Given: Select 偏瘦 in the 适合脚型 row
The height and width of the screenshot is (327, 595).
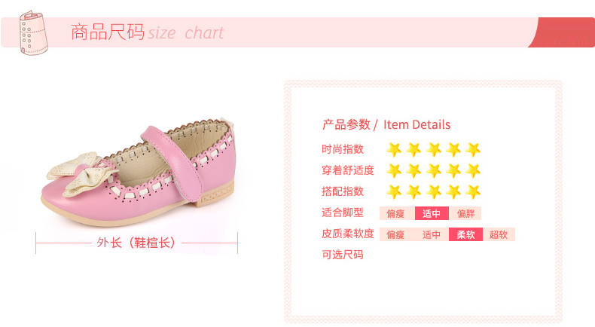Looking at the screenshot, I should 395,213.
